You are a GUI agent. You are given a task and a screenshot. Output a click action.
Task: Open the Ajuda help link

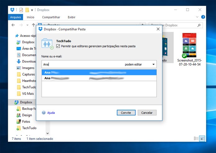(51, 113)
